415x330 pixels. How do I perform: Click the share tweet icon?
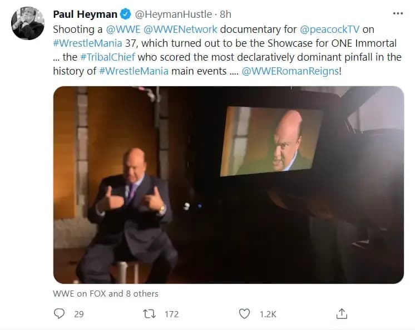[343, 313]
